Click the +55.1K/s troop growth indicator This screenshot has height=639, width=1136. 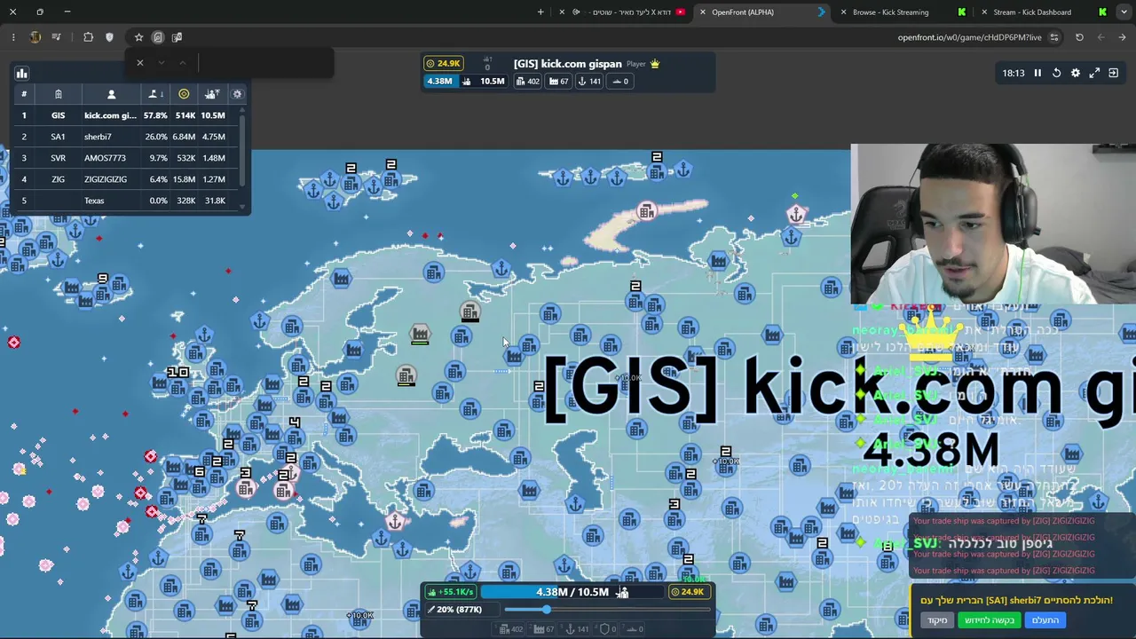pyautogui.click(x=451, y=592)
